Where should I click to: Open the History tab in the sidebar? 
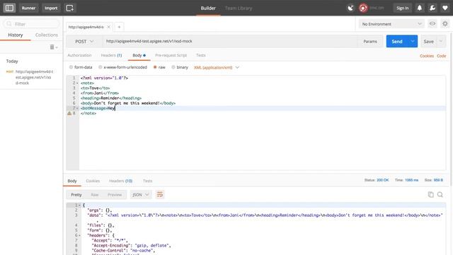pyautogui.click(x=16, y=35)
